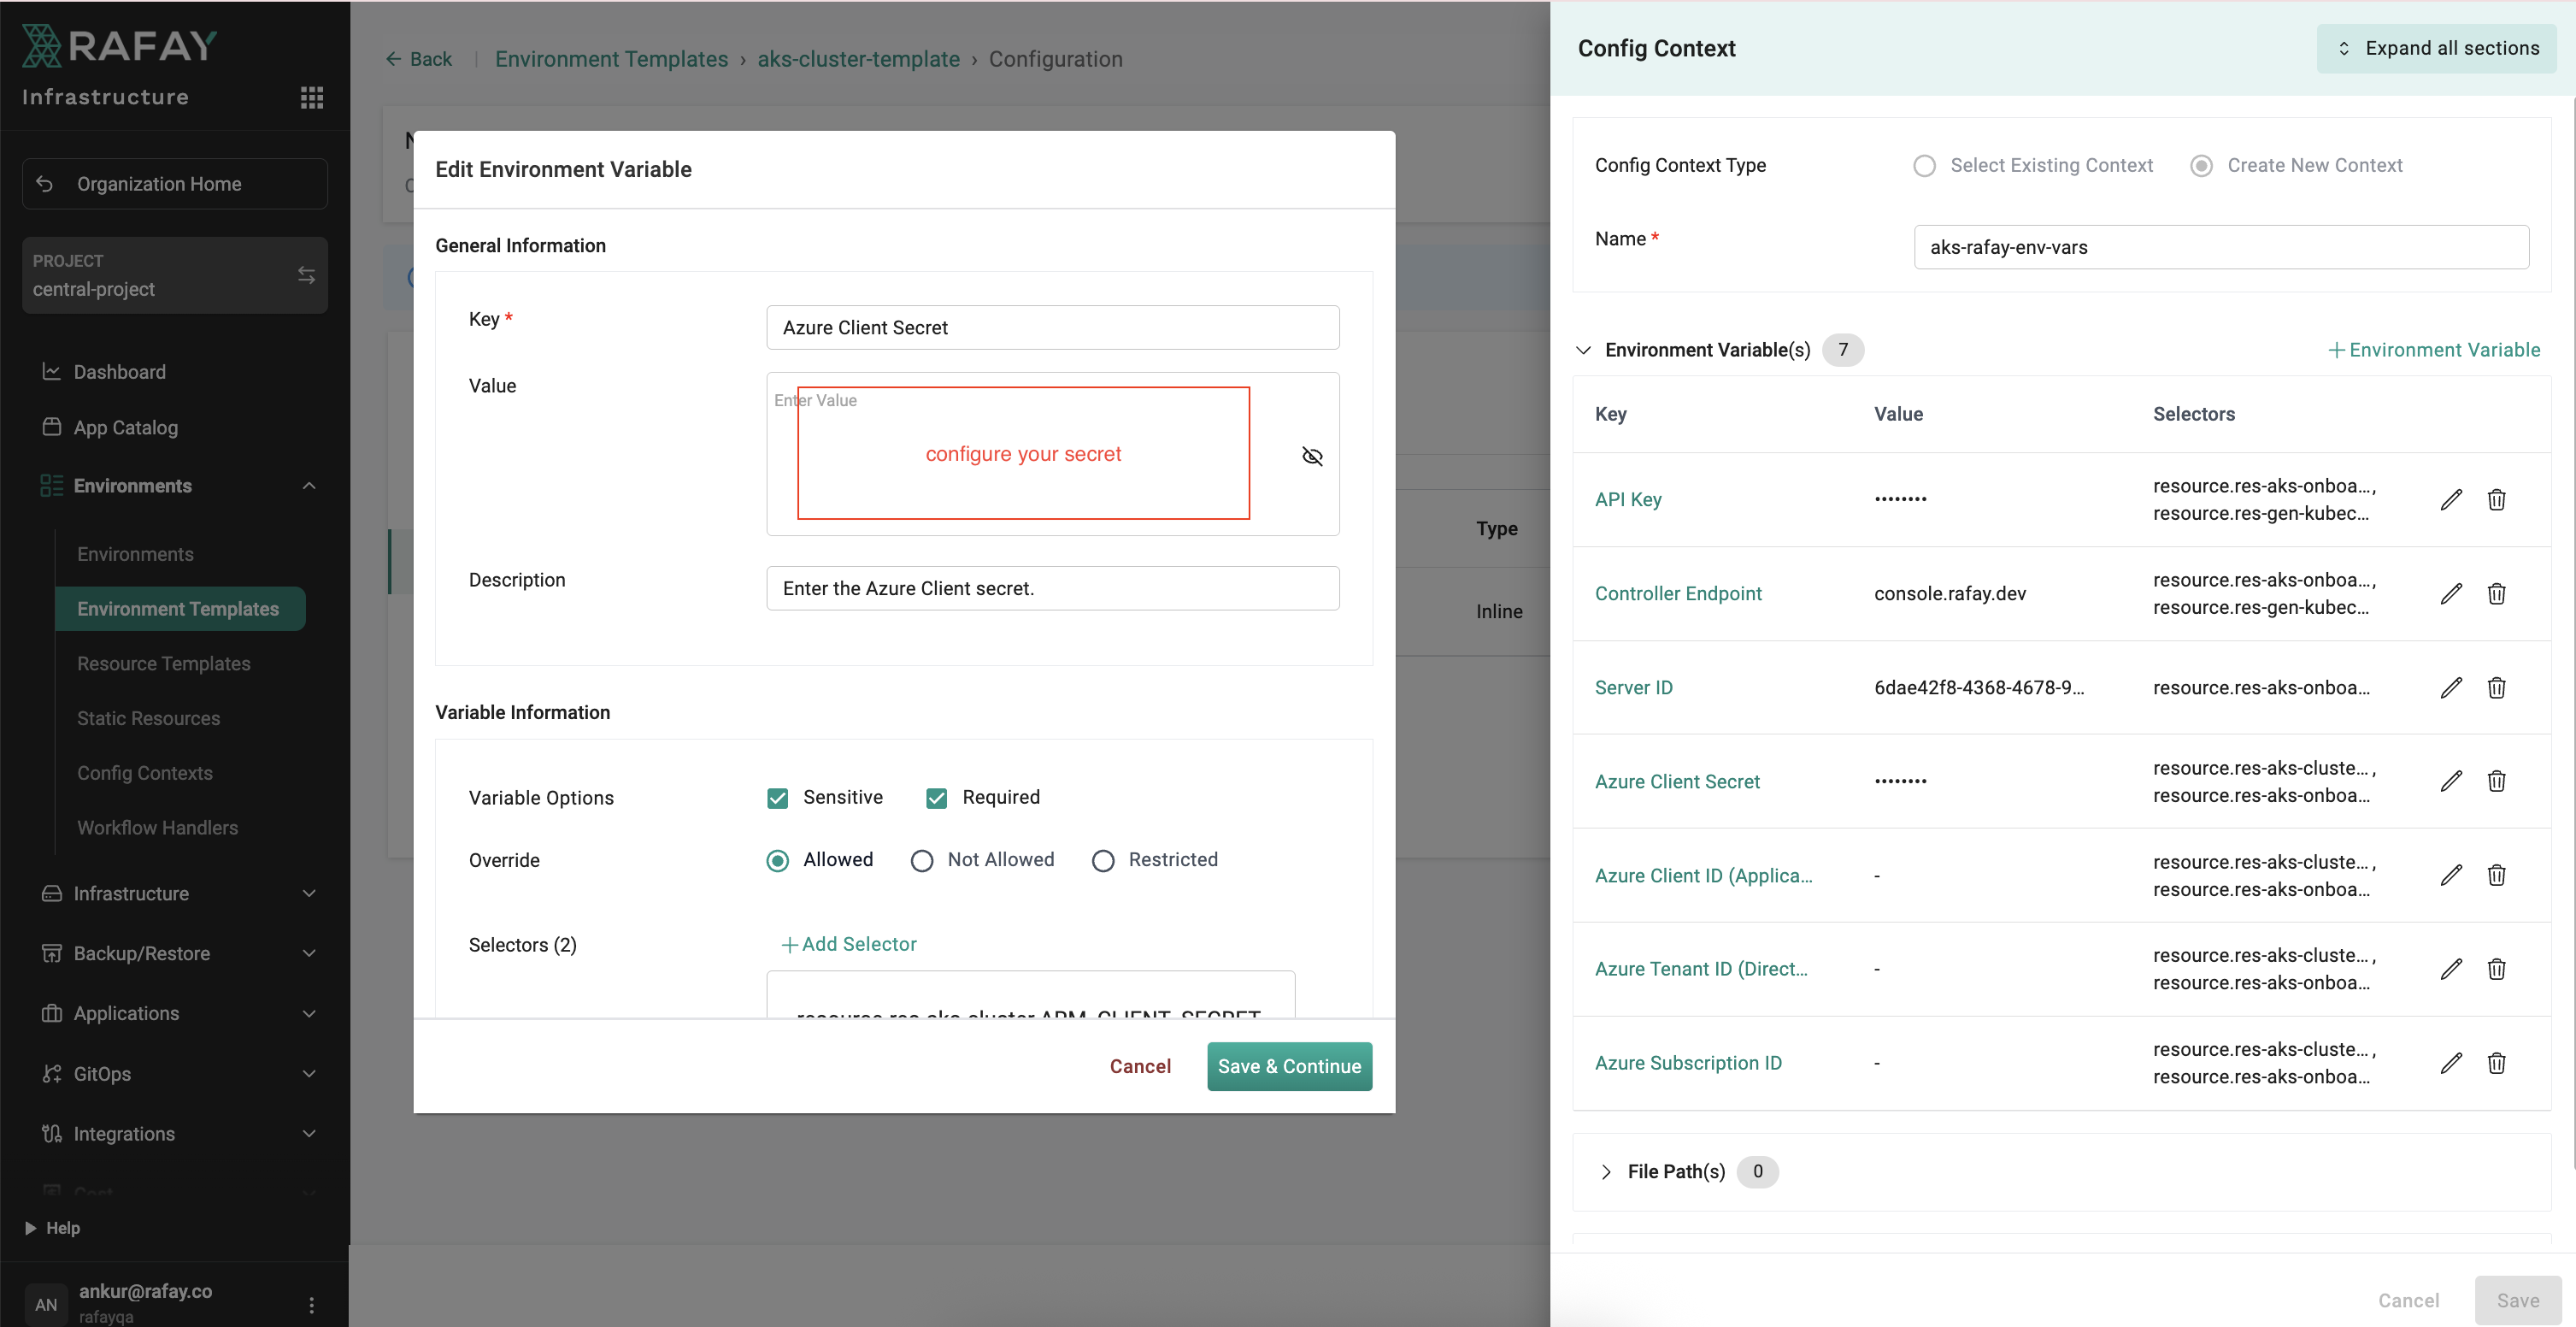Click the Description input field

(1052, 588)
